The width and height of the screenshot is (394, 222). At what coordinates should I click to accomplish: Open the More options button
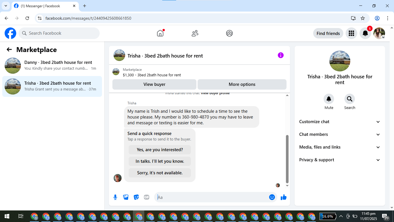tap(242, 84)
